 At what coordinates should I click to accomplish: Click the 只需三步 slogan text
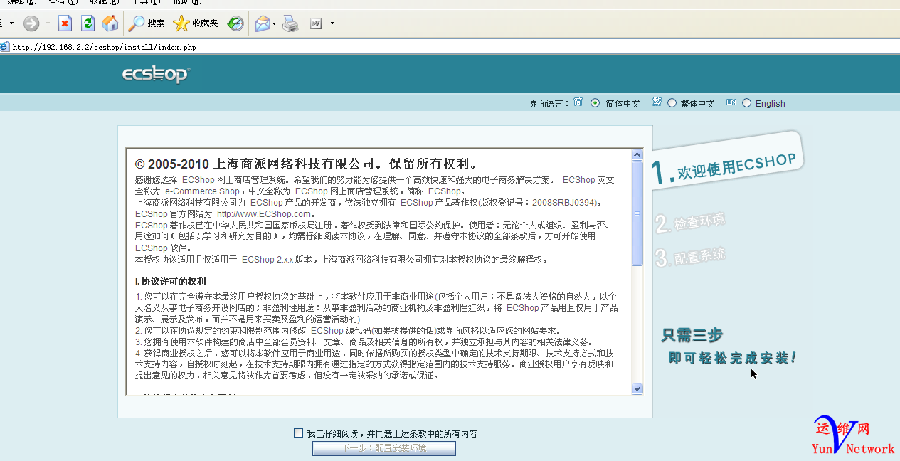click(x=692, y=334)
